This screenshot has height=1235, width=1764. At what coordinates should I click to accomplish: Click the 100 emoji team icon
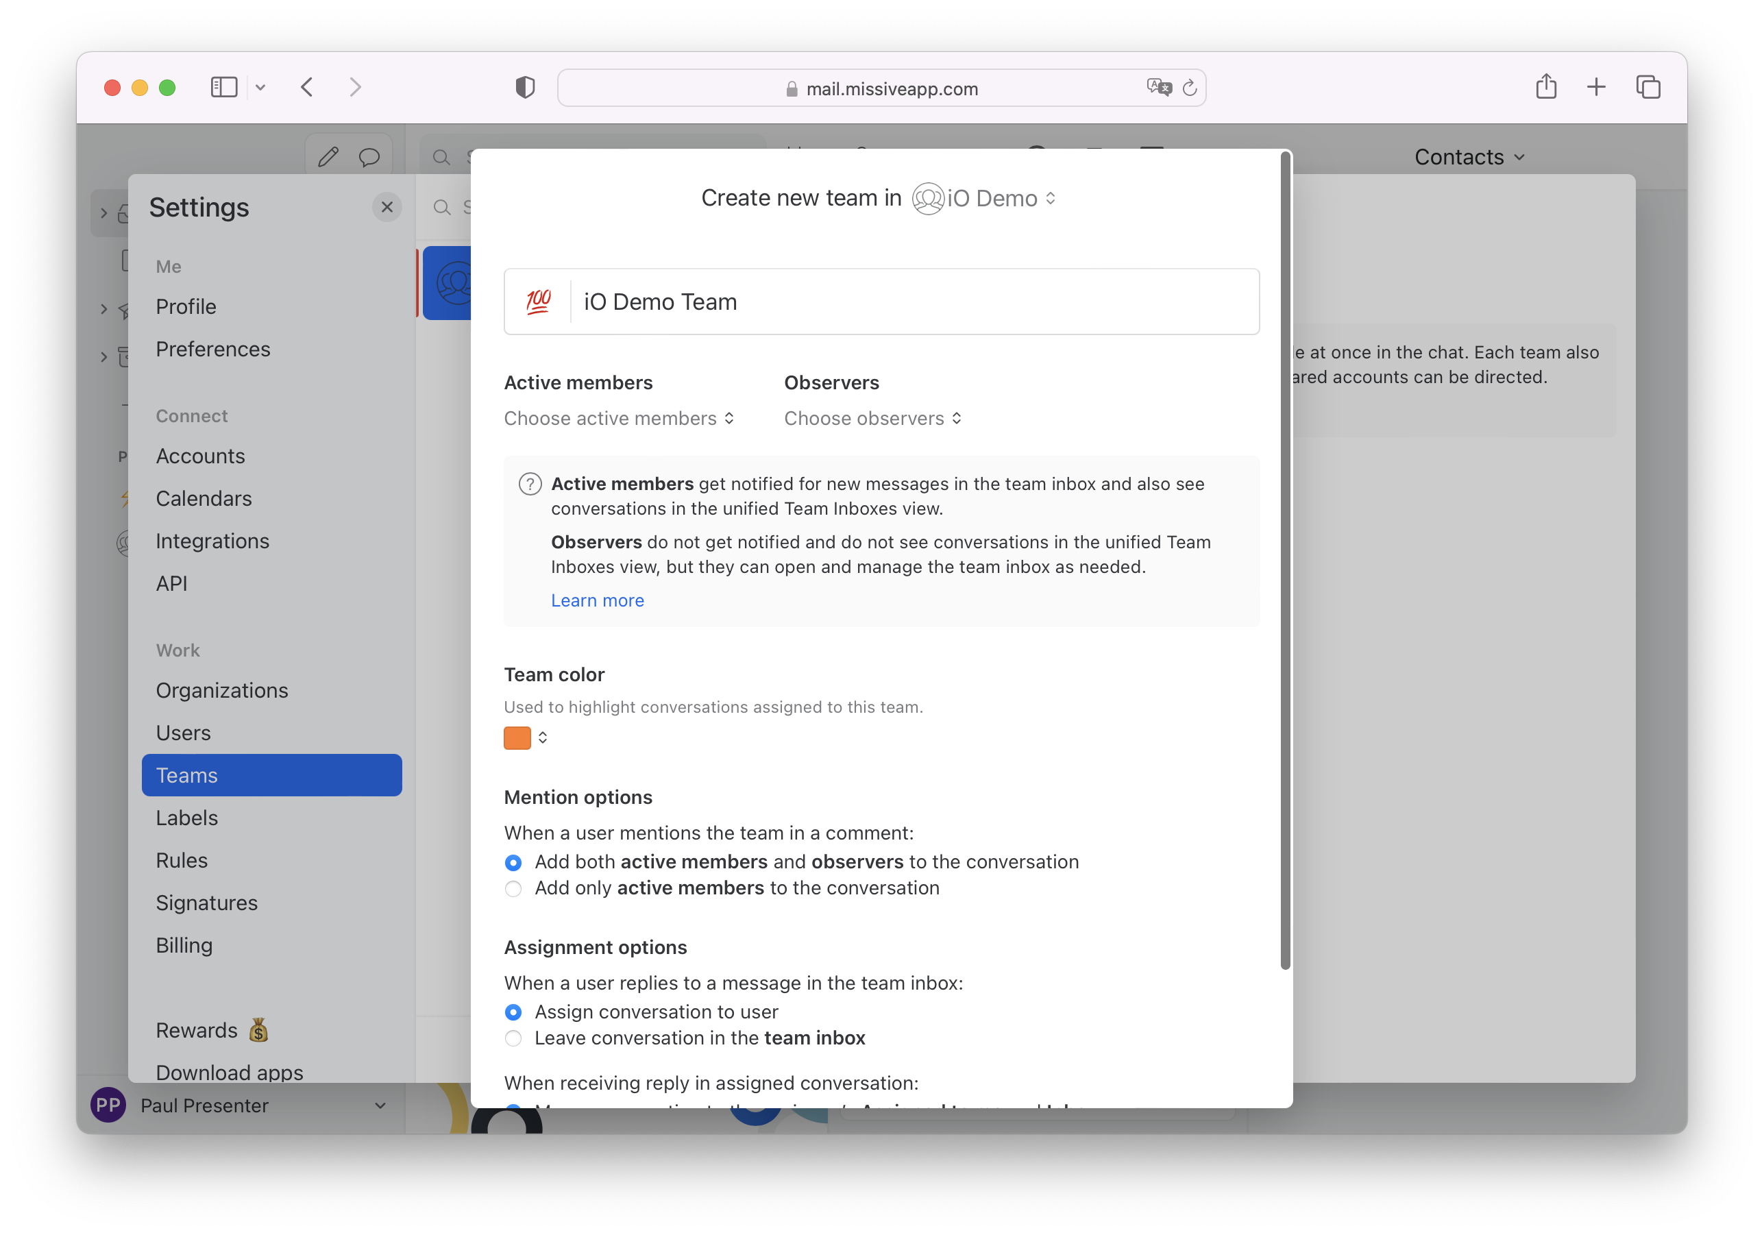tap(538, 302)
